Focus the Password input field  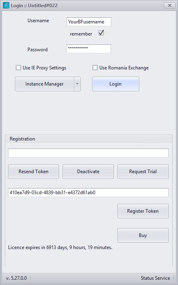coord(88,49)
